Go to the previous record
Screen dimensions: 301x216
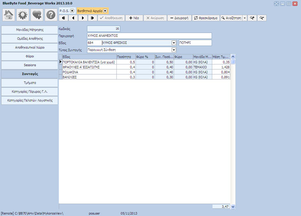(73, 18)
